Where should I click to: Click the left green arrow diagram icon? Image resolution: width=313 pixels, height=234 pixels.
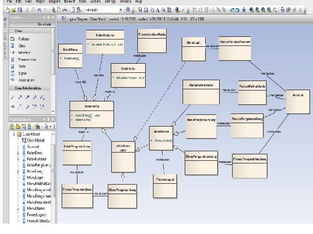click(x=232, y=10)
